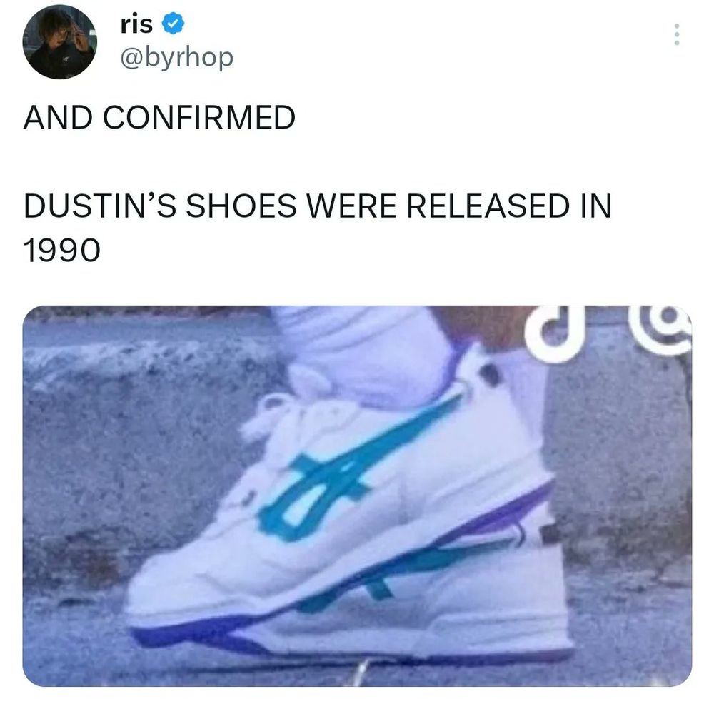
Task: Click the 1990 text in the tweet
Action: pyautogui.click(x=61, y=251)
